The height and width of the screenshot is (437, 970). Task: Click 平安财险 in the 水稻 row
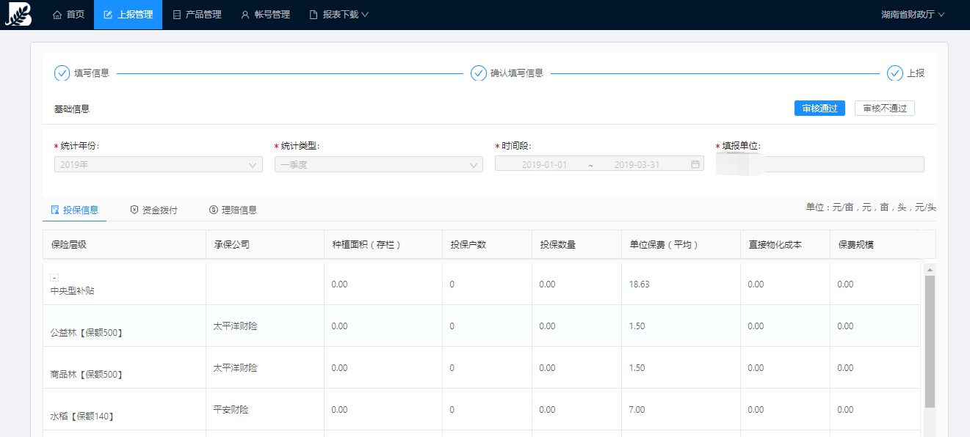click(231, 409)
